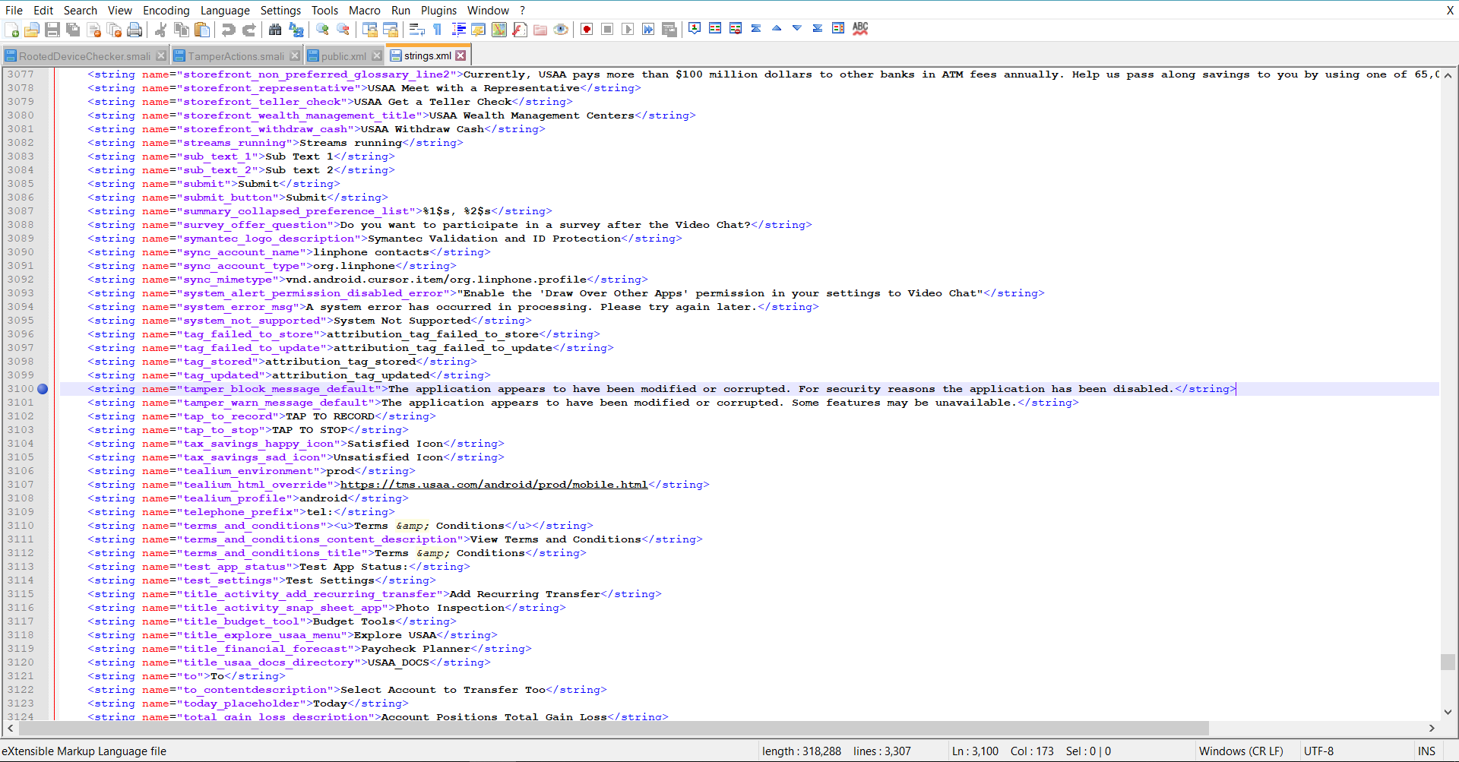This screenshot has height=762, width=1459.
Task: Toggle Show All Characters pilcrow icon
Action: [x=438, y=30]
